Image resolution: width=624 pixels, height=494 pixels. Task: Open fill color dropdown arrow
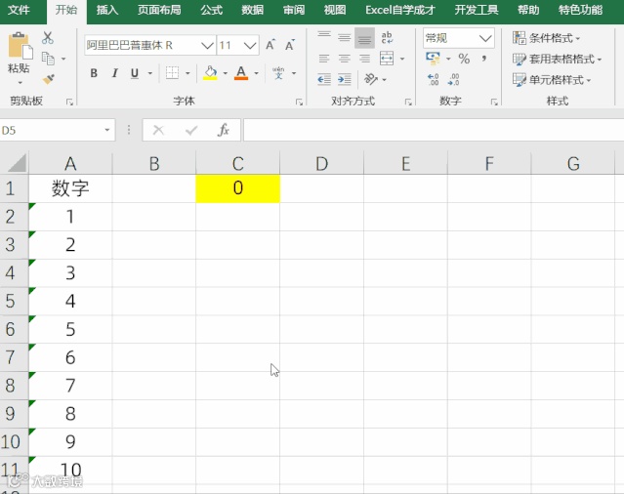pos(226,73)
